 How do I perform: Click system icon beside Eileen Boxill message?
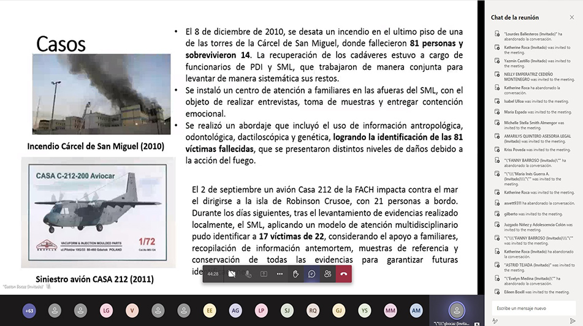(497, 292)
